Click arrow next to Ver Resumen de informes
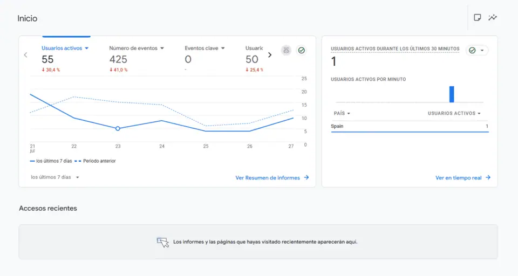 tap(306, 177)
